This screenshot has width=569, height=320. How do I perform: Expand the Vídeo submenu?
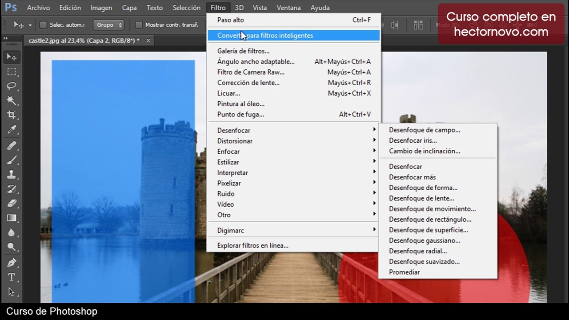[293, 204]
